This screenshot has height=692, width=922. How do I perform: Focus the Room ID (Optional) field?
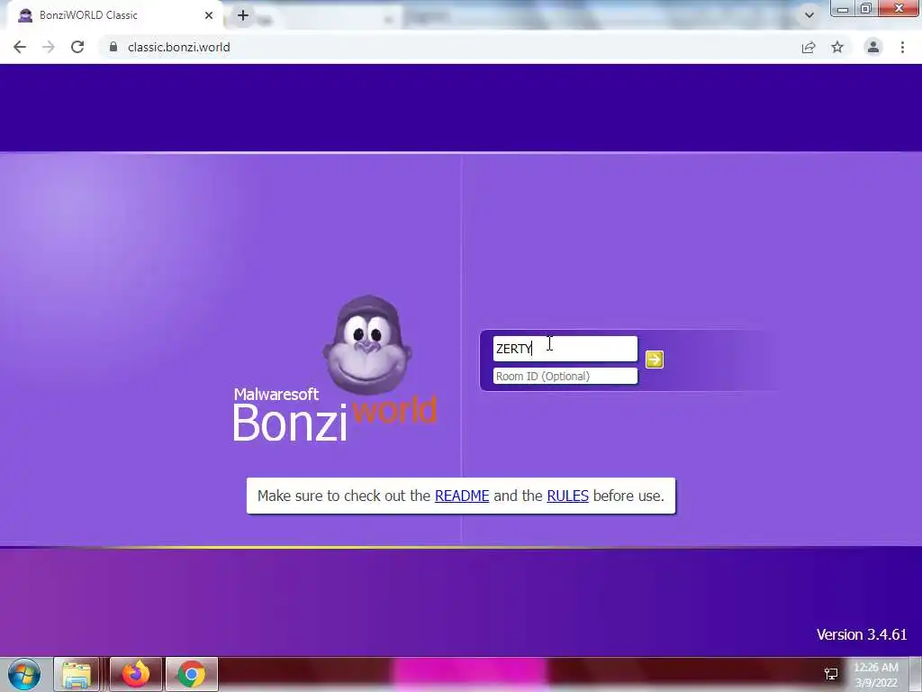565,376
